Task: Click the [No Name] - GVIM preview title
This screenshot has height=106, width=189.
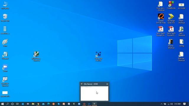Action: click(x=91, y=84)
